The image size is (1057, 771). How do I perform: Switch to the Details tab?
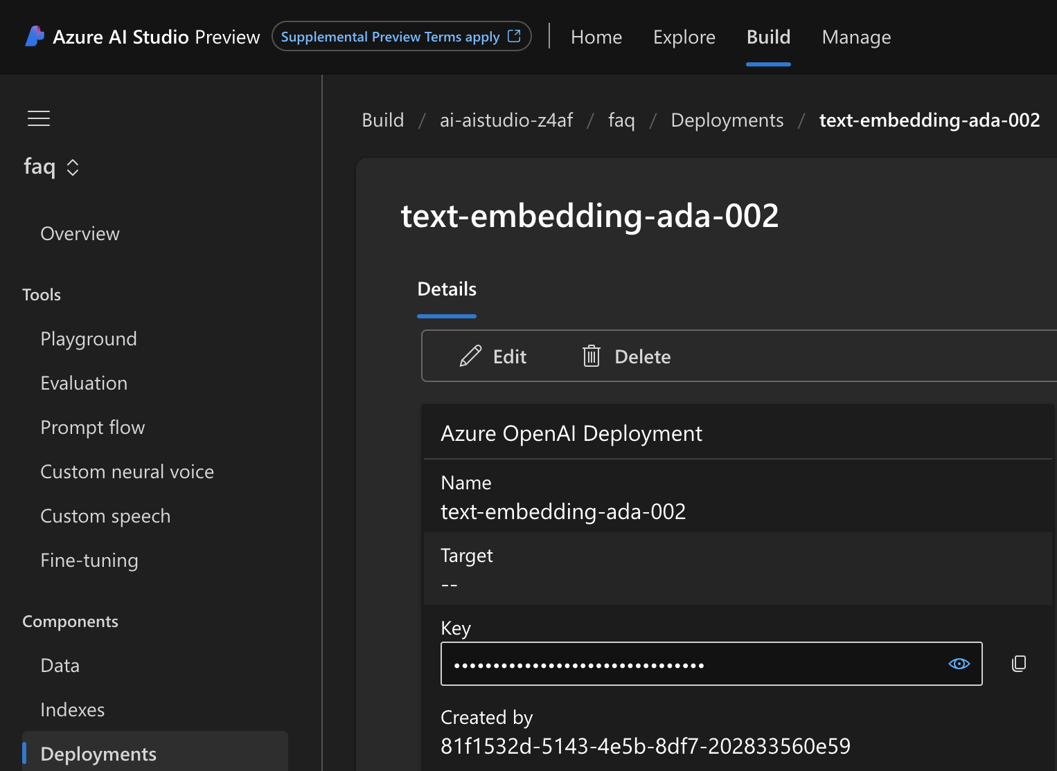[x=447, y=289]
